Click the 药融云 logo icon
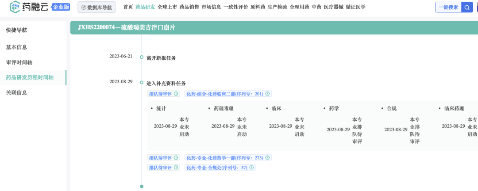This screenshot has width=478, height=191. pos(15,7)
